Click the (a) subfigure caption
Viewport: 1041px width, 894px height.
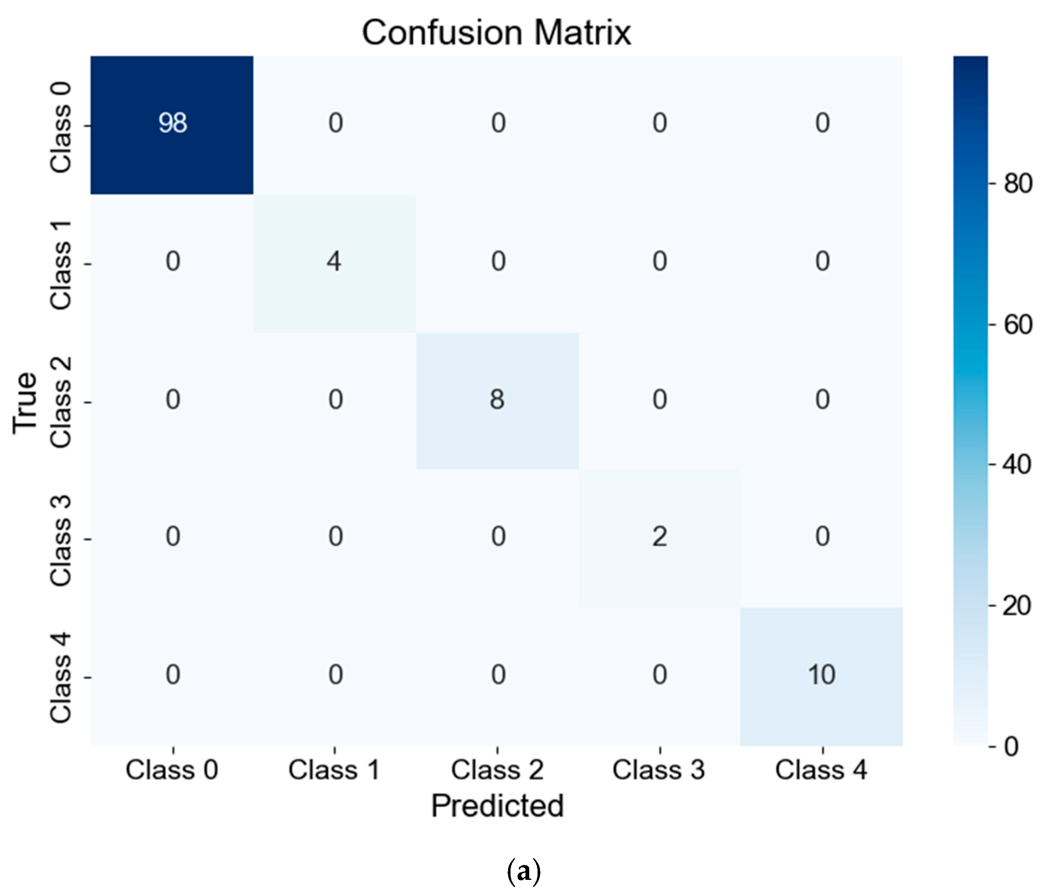tap(523, 872)
